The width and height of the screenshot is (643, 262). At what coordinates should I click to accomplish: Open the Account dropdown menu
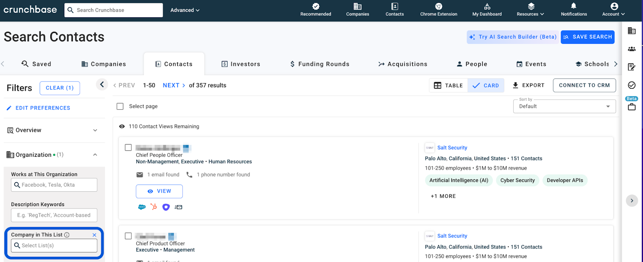(x=614, y=10)
